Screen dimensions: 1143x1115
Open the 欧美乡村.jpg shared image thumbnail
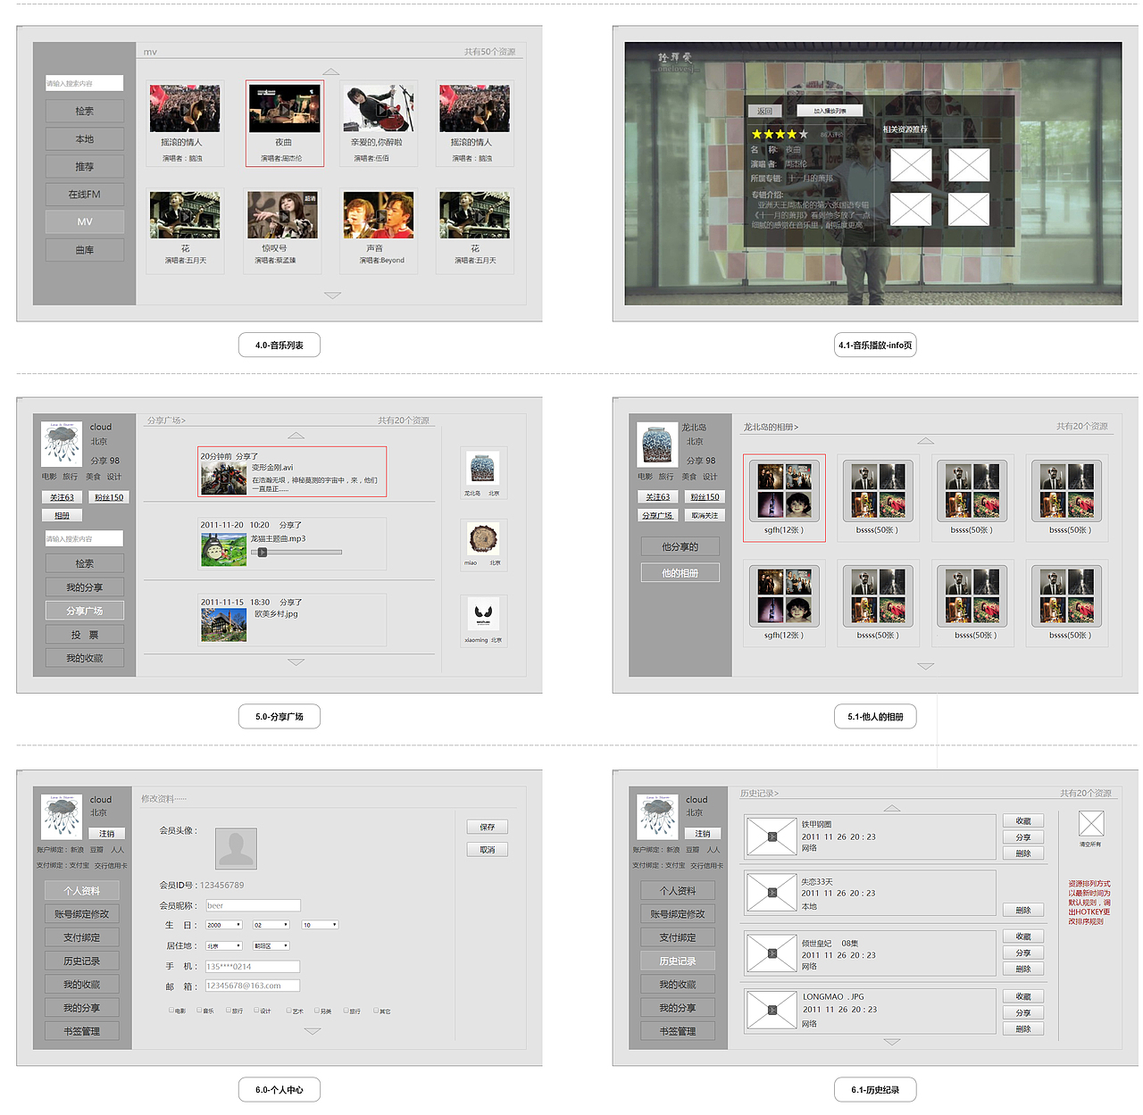click(x=224, y=625)
